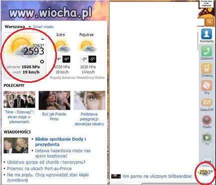Click the Pojutrze forecast weather icon

[88, 46]
